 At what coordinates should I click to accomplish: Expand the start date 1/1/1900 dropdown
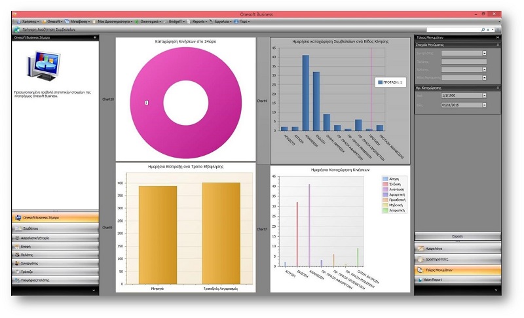click(484, 96)
